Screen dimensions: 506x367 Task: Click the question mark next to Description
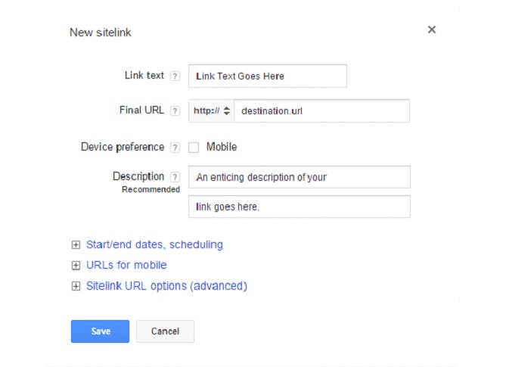(x=175, y=177)
